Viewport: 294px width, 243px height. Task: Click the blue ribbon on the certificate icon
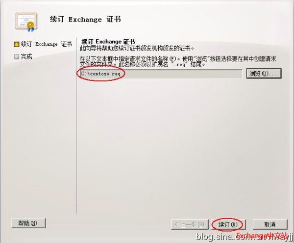tap(30, 29)
